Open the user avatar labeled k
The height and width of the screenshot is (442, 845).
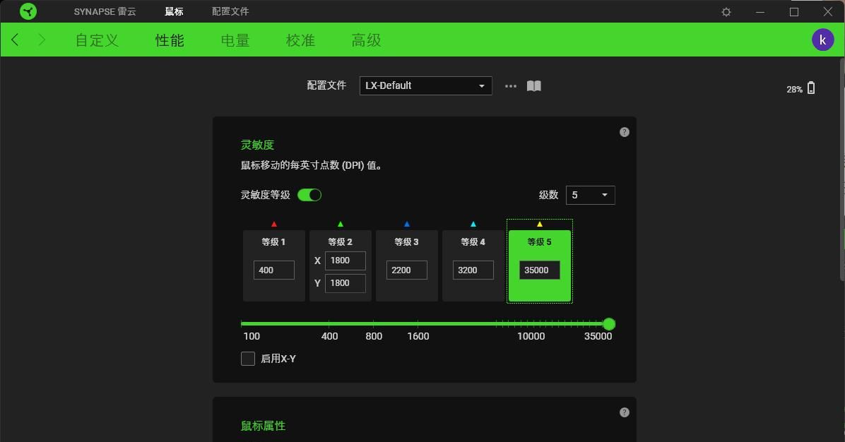(823, 40)
